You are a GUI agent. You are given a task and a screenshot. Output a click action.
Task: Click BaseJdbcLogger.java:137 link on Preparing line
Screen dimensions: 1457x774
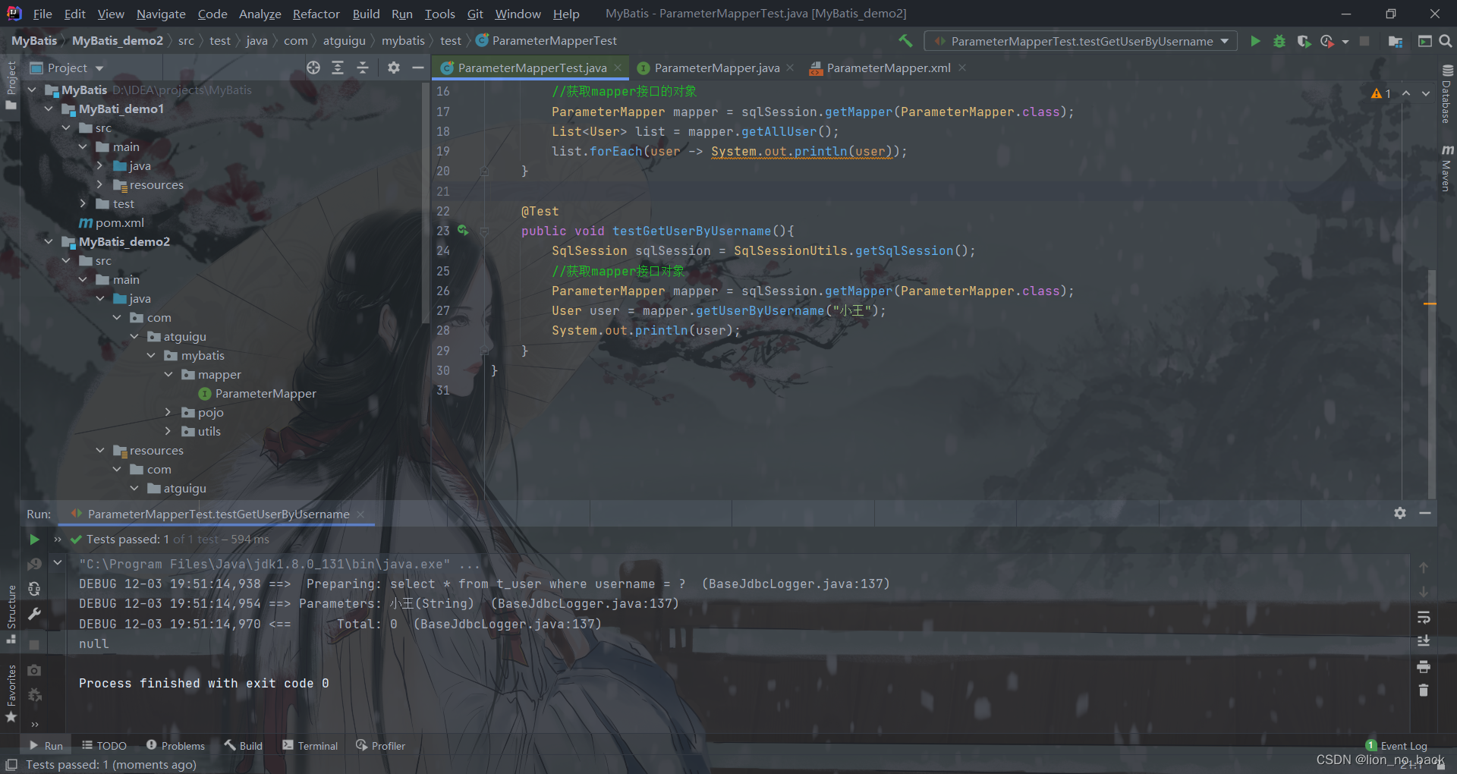coord(795,584)
